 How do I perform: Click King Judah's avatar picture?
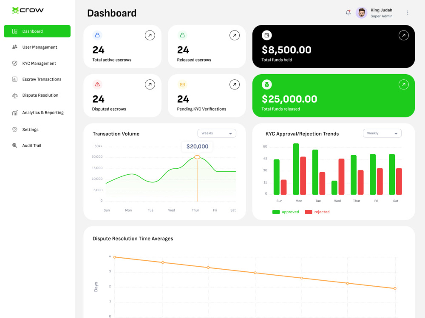coord(361,13)
